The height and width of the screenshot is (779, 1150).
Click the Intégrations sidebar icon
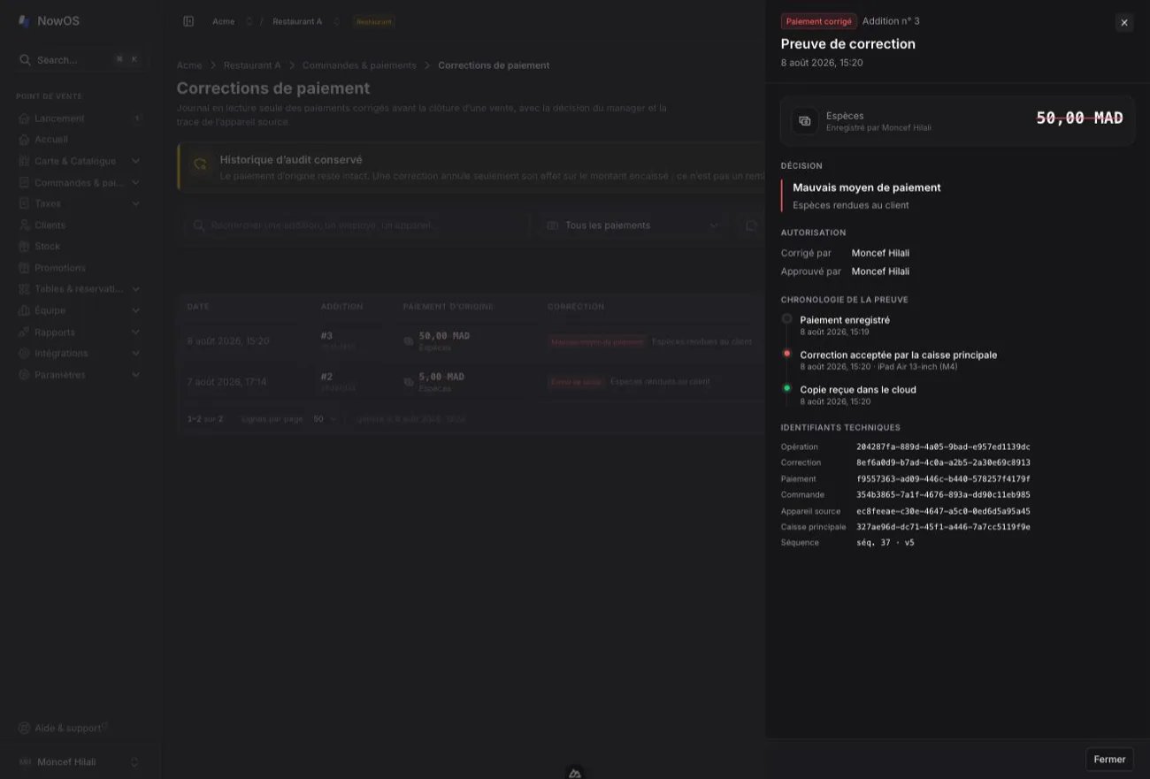pyautogui.click(x=25, y=354)
